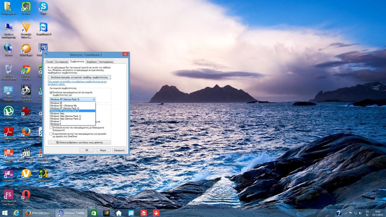Enable the OneDrive files checkbox
Image resolution: width=386 pixels, height=217 pixels.
coord(51,134)
